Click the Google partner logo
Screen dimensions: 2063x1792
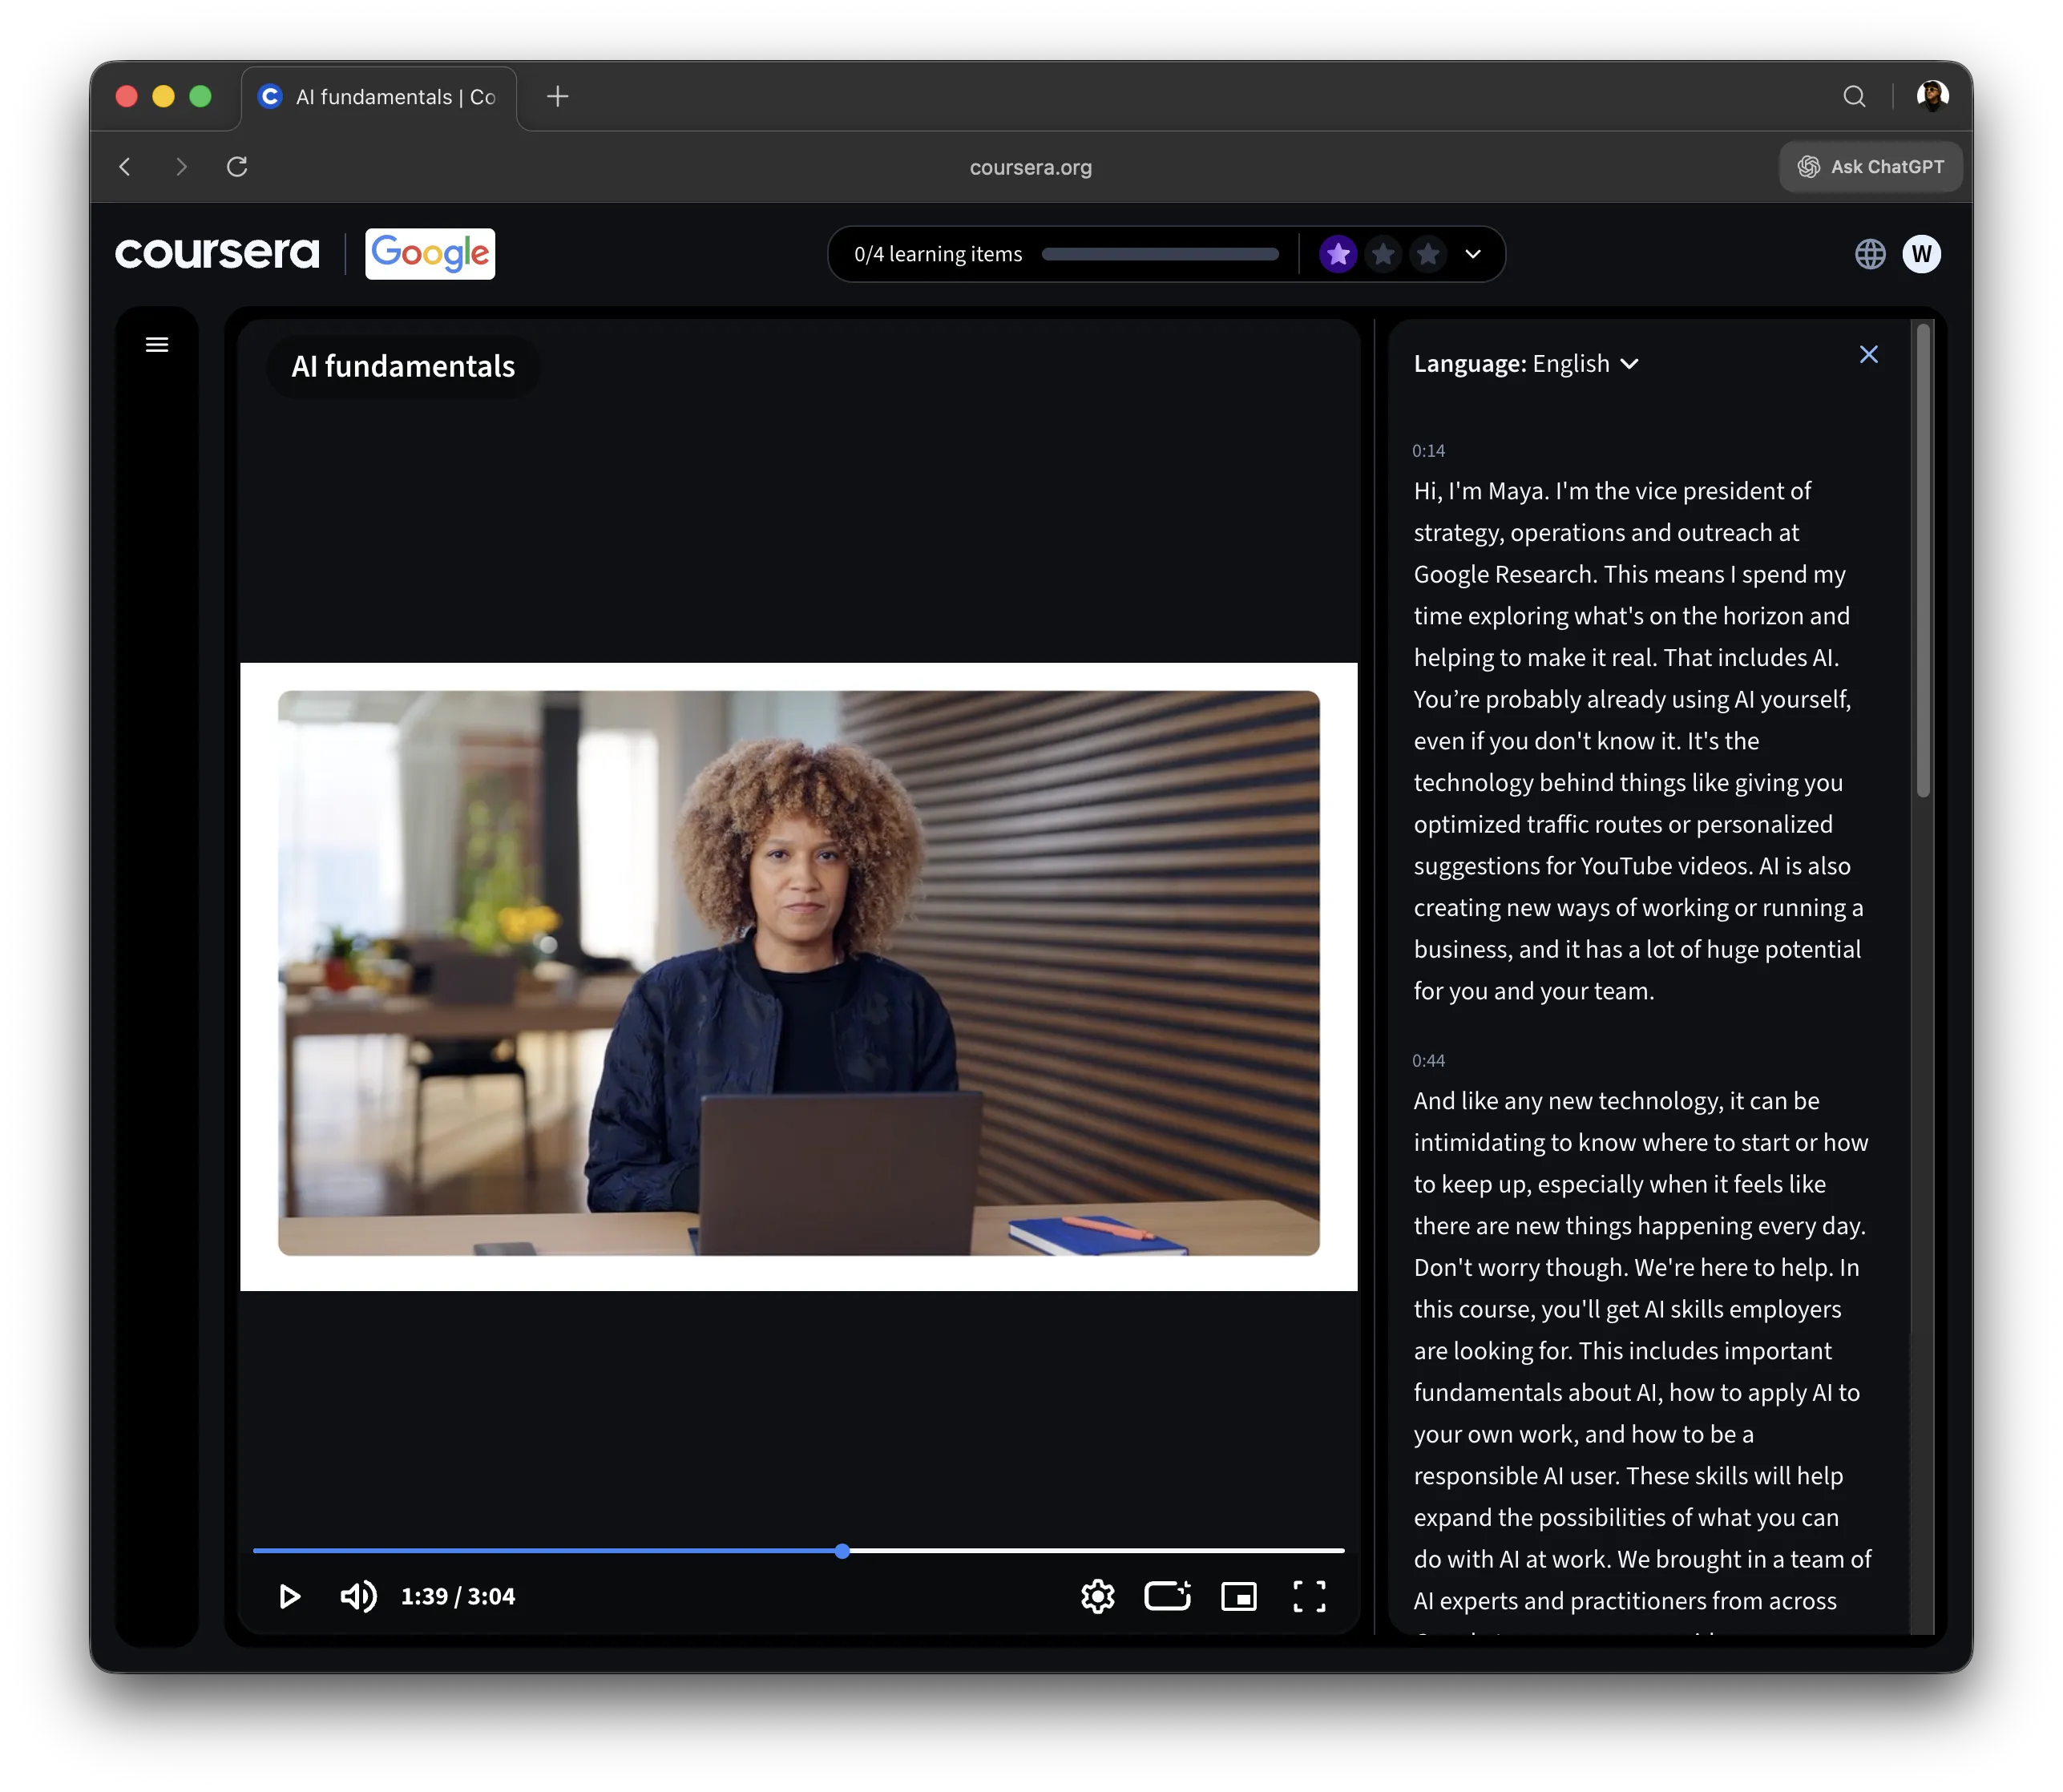[x=430, y=254]
